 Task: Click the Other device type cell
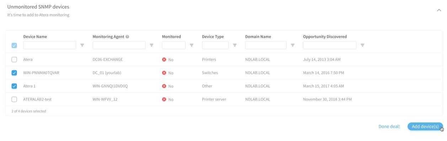coord(207,86)
